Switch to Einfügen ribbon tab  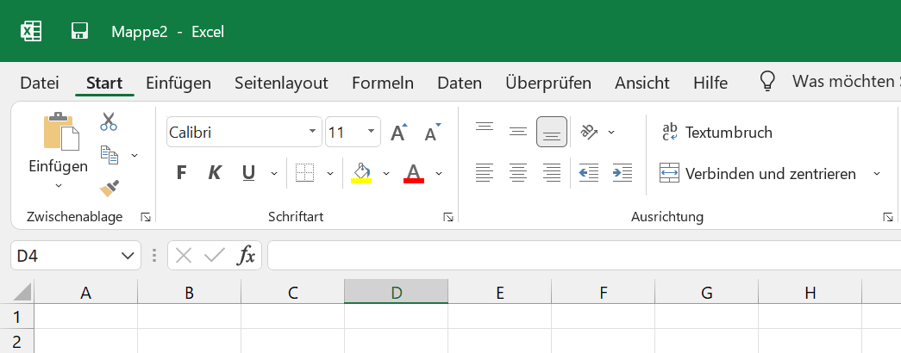[x=178, y=83]
